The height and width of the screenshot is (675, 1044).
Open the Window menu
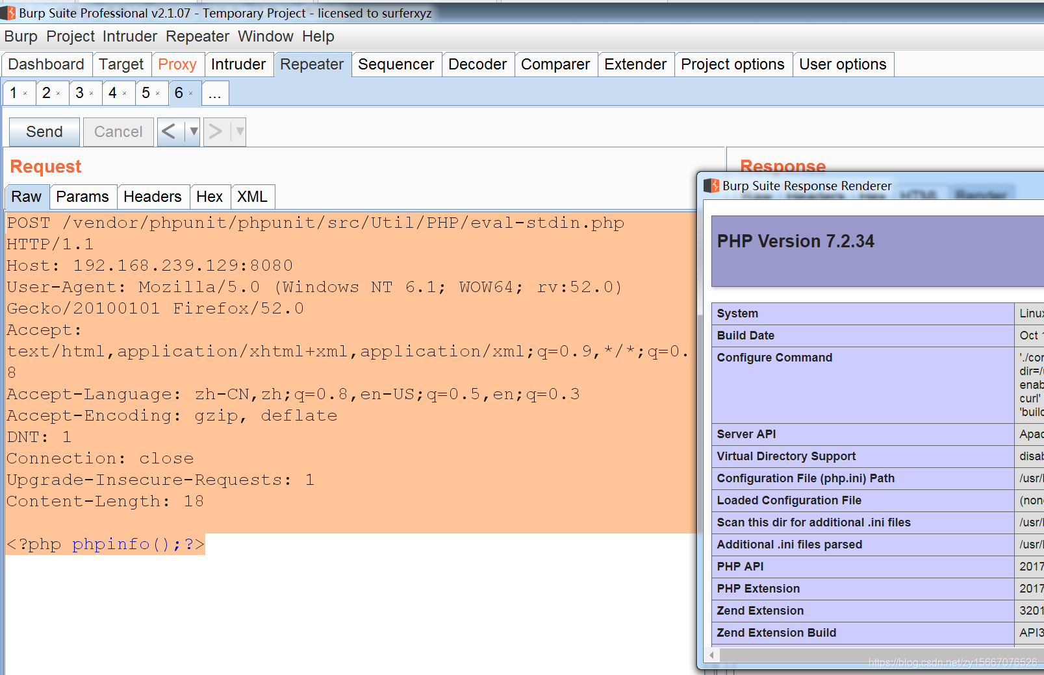pyautogui.click(x=266, y=36)
